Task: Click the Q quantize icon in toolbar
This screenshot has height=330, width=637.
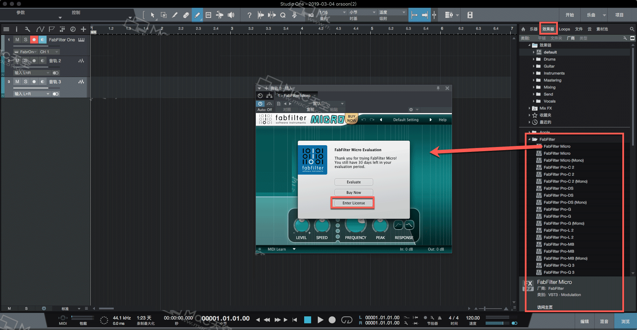Action: (283, 15)
